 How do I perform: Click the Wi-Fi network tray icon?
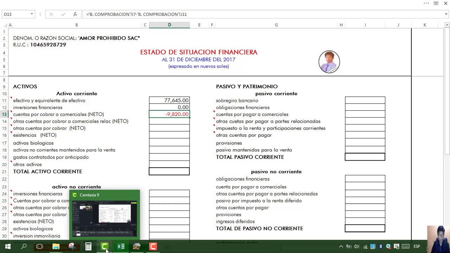pyautogui.click(x=365, y=247)
